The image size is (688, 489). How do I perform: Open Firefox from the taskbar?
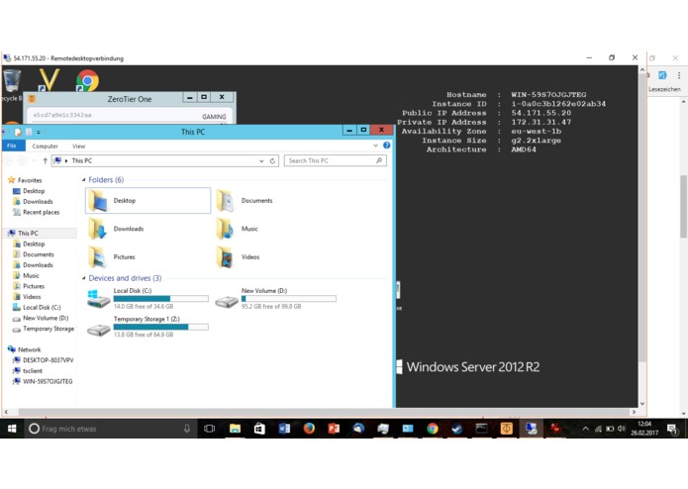[x=309, y=429]
